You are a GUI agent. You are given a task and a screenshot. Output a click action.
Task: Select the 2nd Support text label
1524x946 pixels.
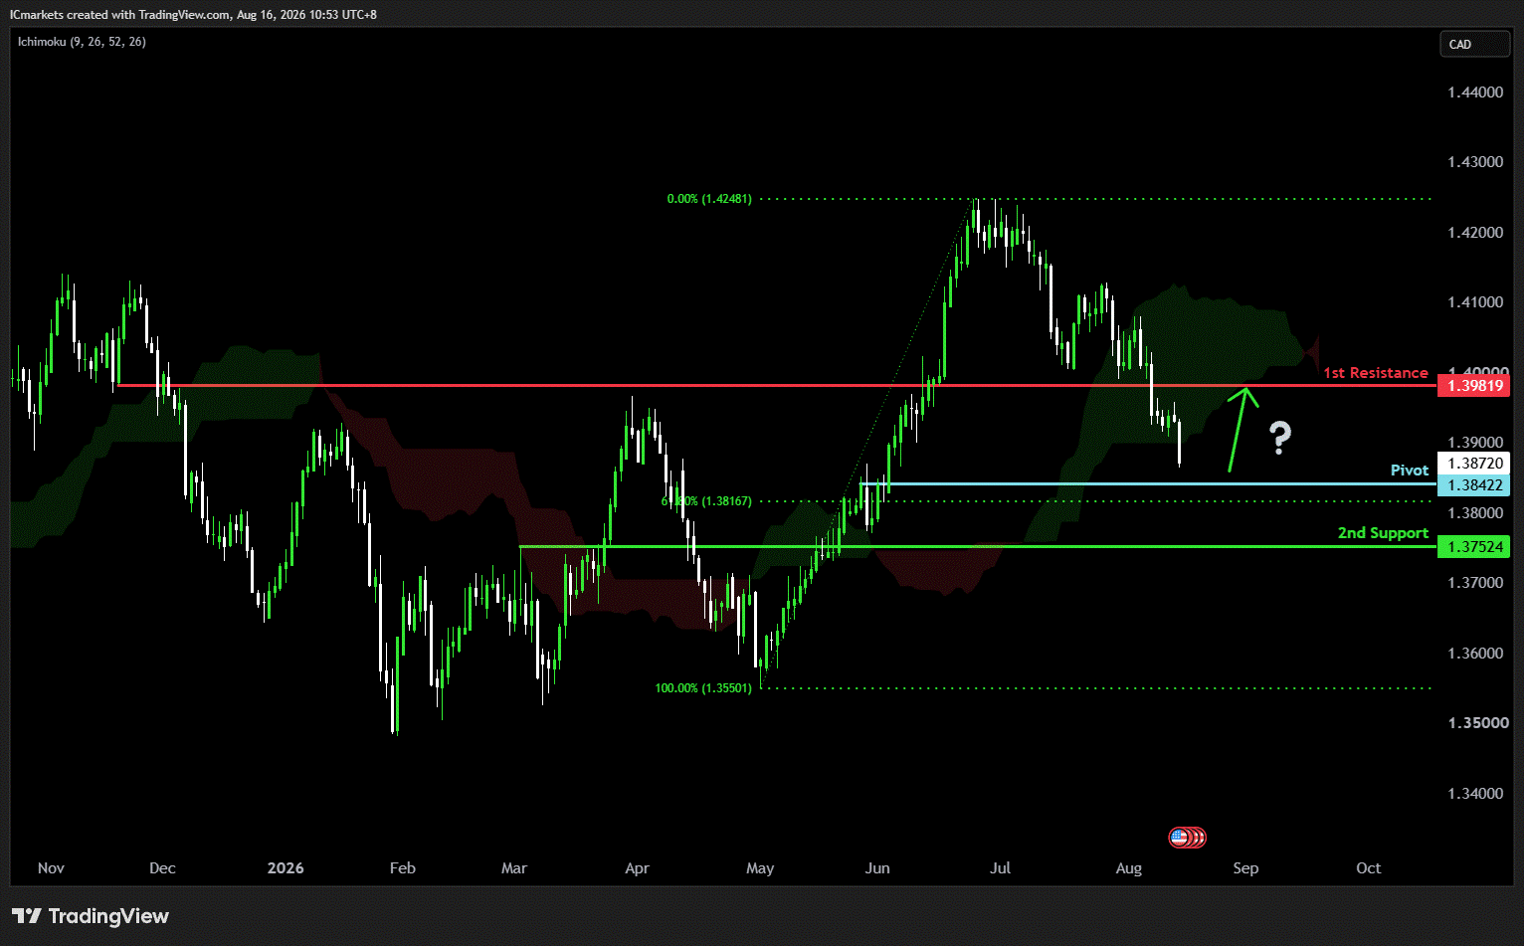(1383, 533)
